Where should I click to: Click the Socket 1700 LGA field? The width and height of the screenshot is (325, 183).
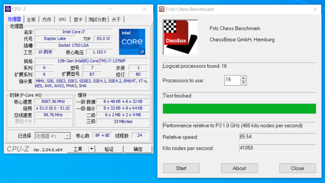(x=74, y=45)
